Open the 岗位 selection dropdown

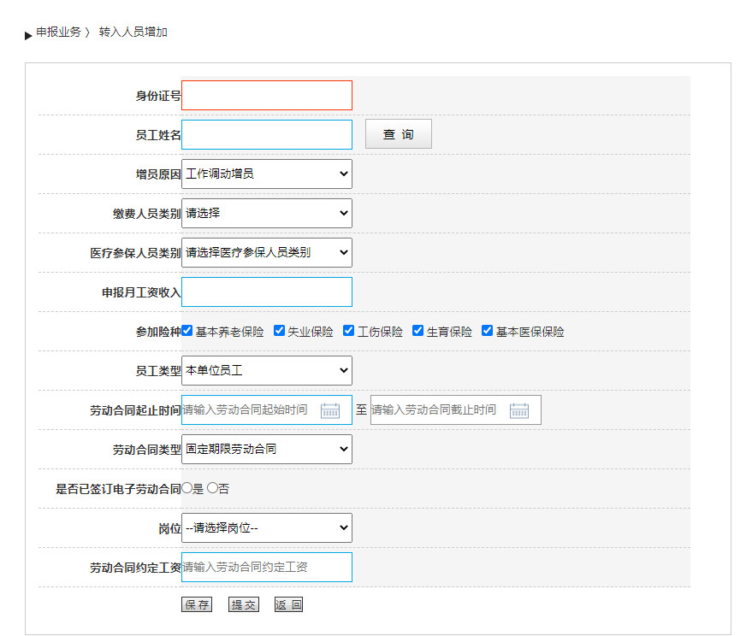pyautogui.click(x=267, y=527)
